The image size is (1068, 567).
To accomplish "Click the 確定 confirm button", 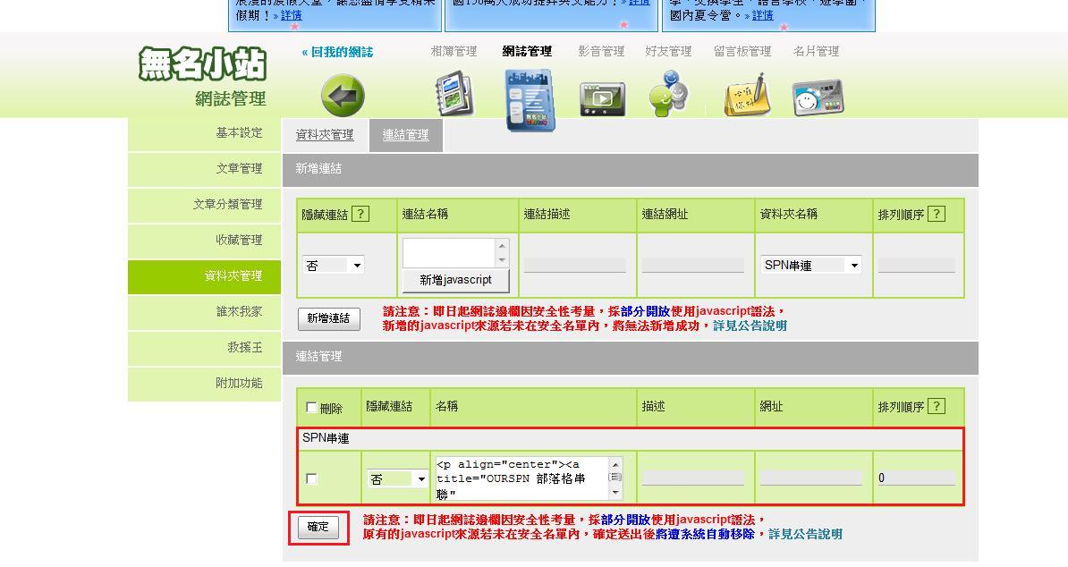I will pos(318,527).
